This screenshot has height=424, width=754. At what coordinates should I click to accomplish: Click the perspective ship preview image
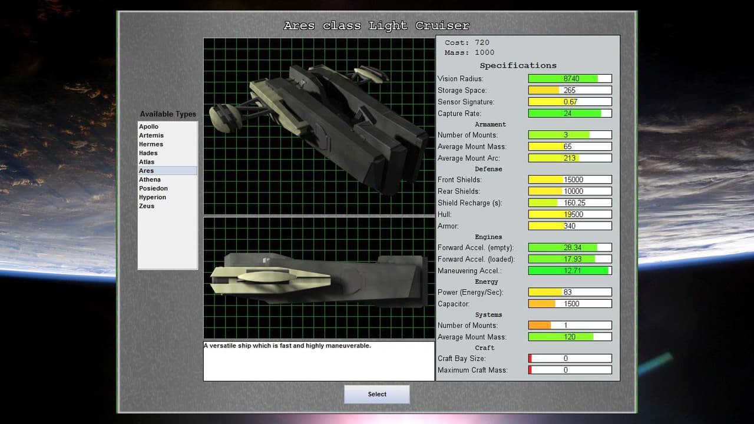[319, 127]
